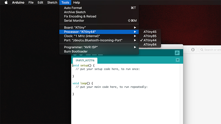
Task: Click the browser search field behind Arduino
Action: (x=210, y=50)
